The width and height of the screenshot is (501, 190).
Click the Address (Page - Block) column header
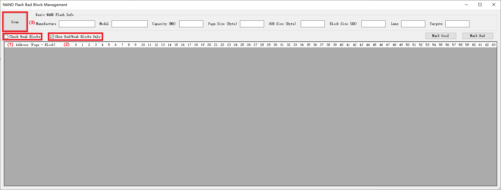click(35, 45)
